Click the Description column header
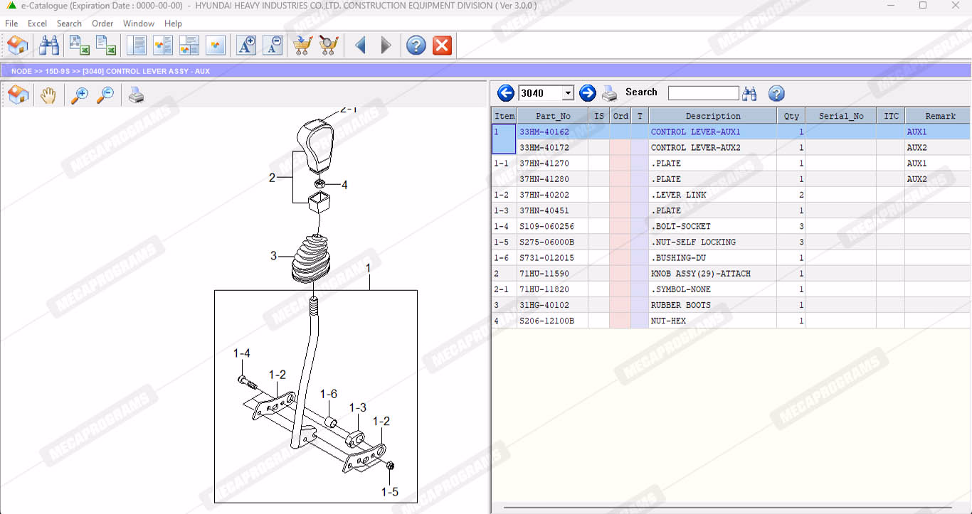Screen dimensions: 972x514 (712, 116)
